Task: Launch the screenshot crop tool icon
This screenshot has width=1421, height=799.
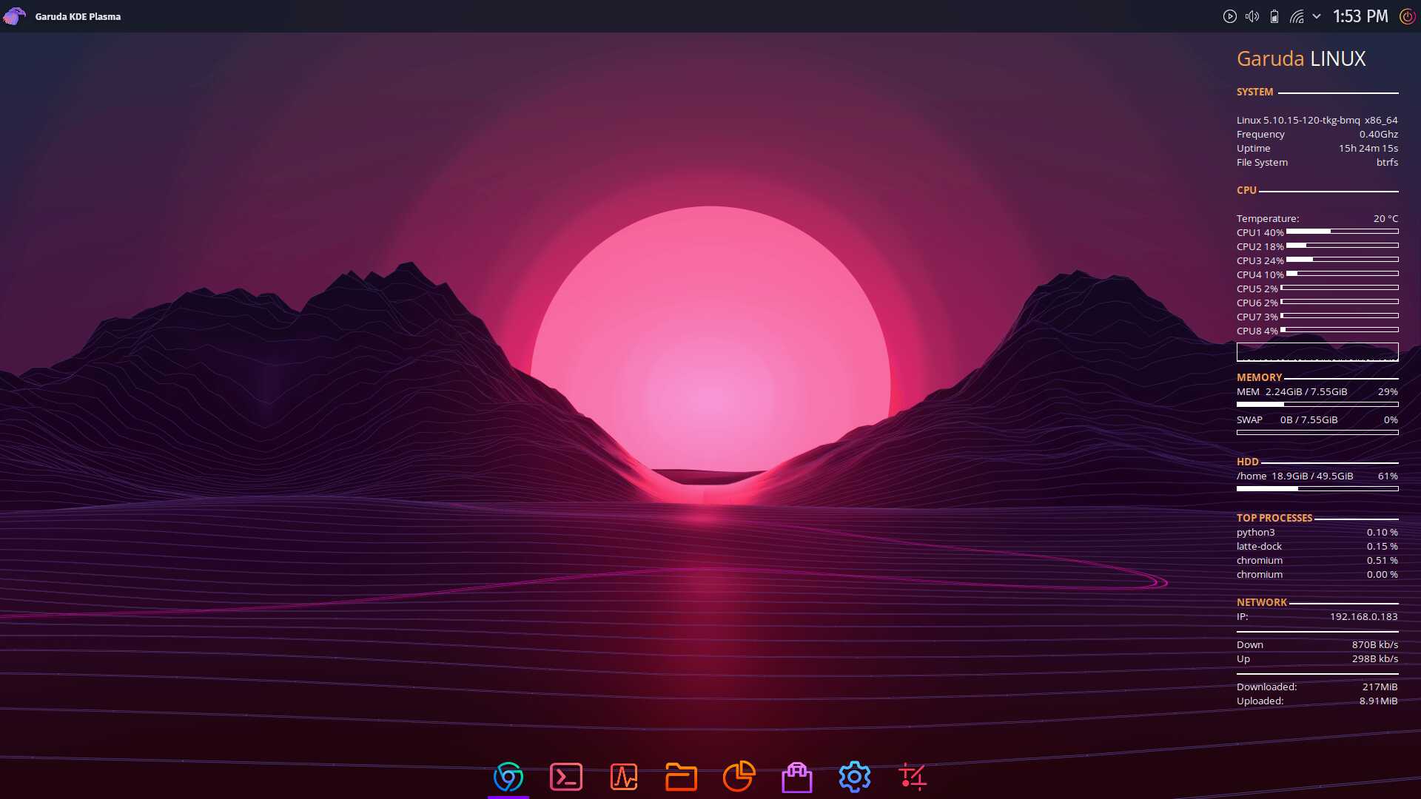Action: click(x=912, y=777)
